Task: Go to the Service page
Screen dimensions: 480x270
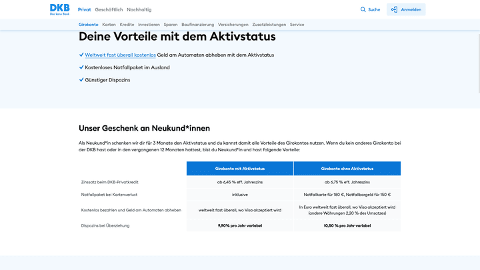Action: point(297,25)
